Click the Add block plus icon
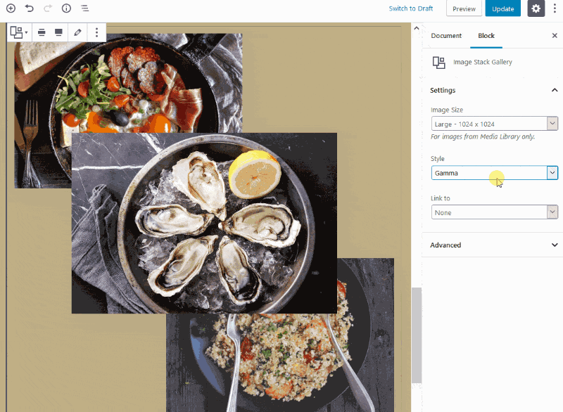This screenshot has width=563, height=412. (11, 8)
